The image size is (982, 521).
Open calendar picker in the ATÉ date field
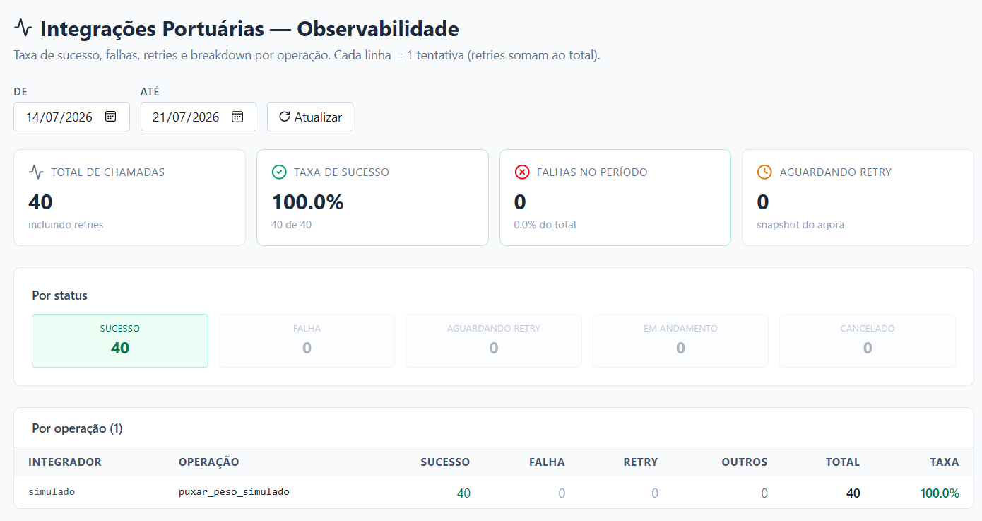click(237, 117)
